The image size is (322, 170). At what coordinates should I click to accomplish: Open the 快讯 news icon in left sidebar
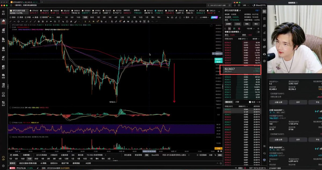3,30
